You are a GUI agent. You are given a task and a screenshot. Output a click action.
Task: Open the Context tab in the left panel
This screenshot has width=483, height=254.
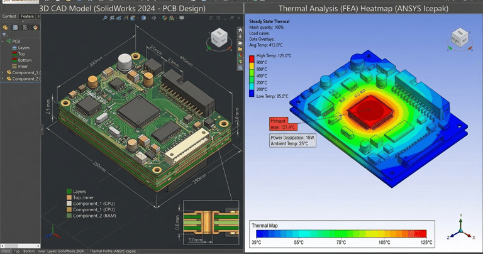pyautogui.click(x=9, y=16)
